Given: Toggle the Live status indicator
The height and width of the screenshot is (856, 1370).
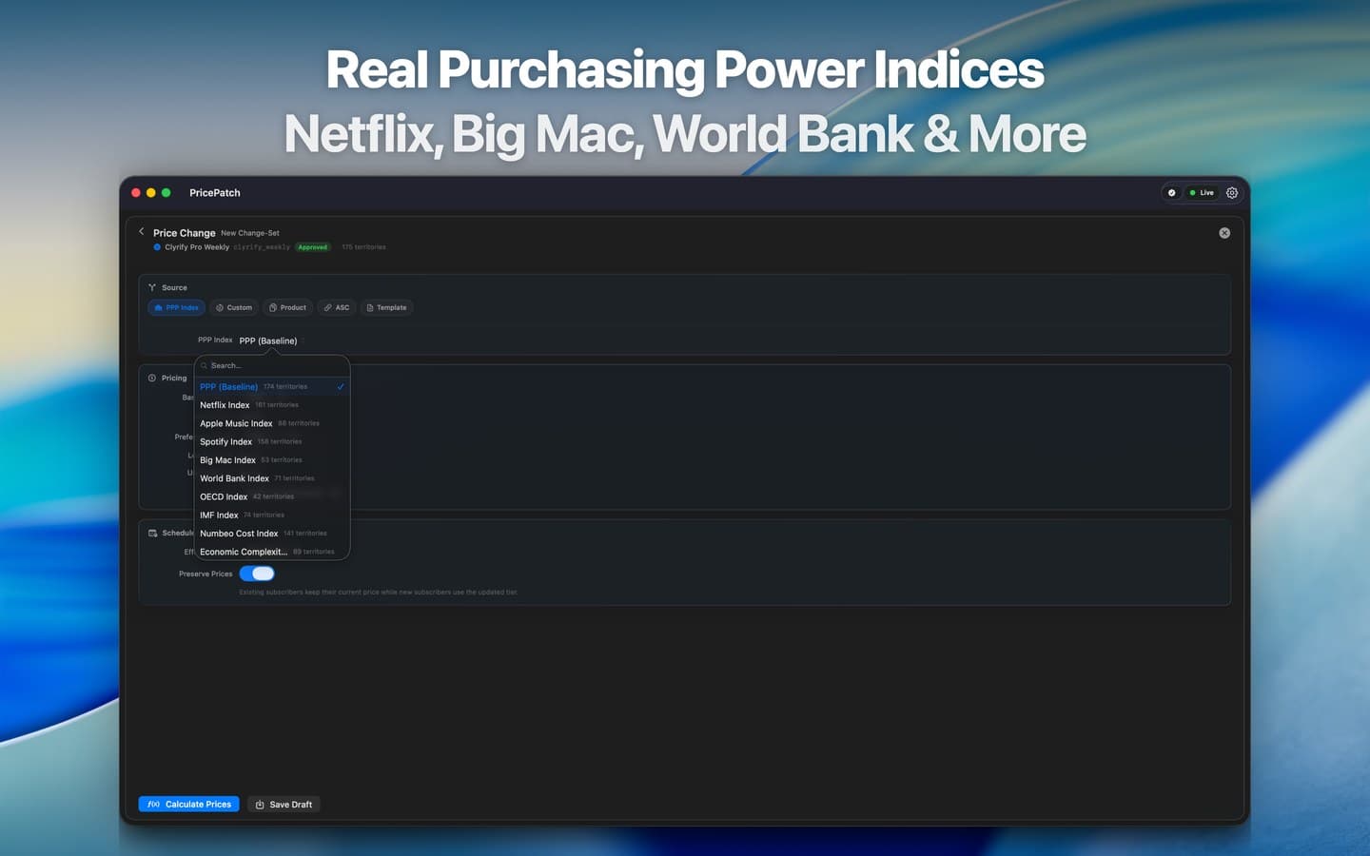Looking at the screenshot, I should click(x=1204, y=192).
